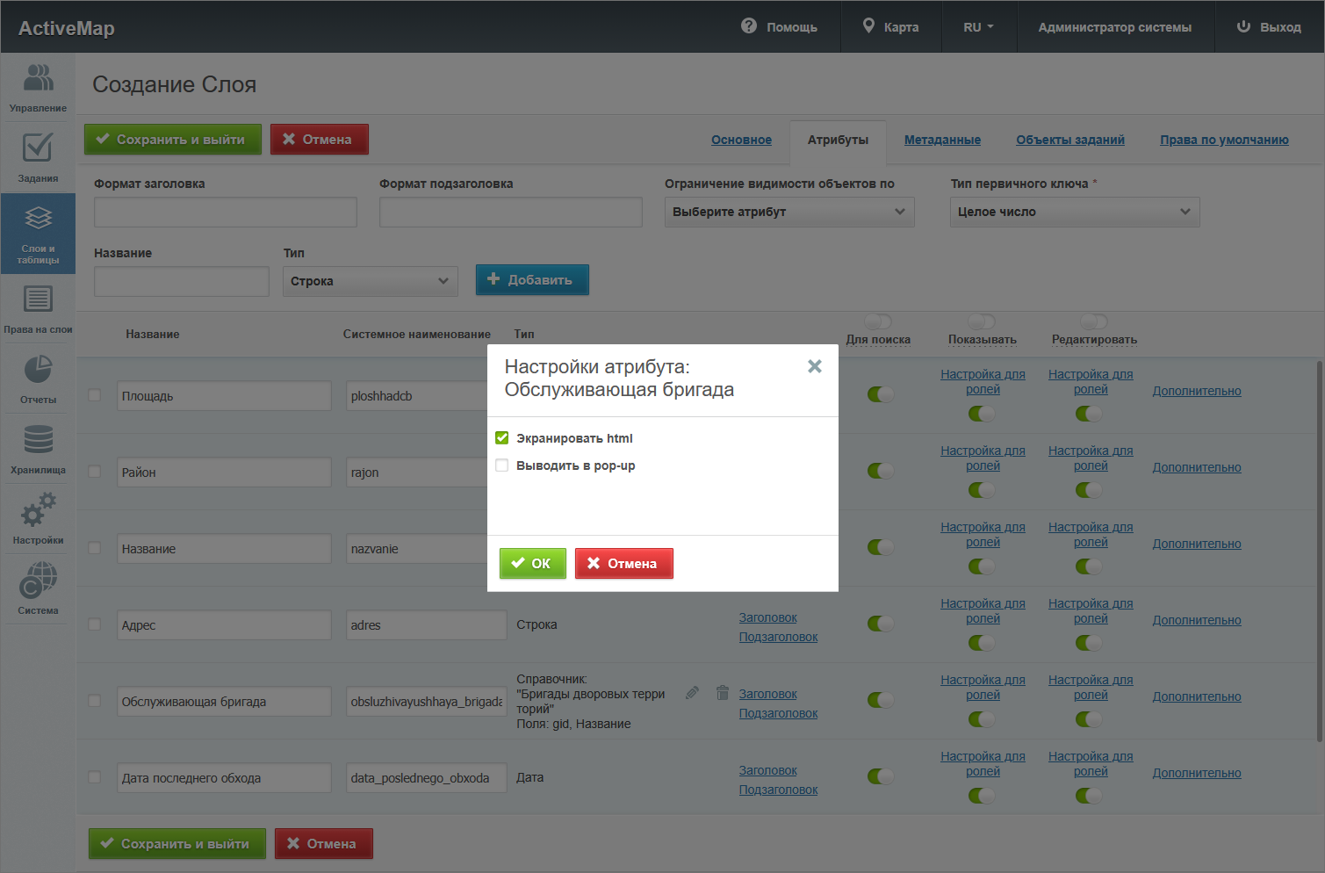Open the Отчеты sidebar section
This screenshot has width=1325, height=873.
tap(38, 379)
